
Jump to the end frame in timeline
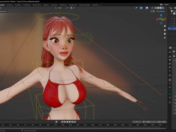pyautogui.click(x=75, y=122)
